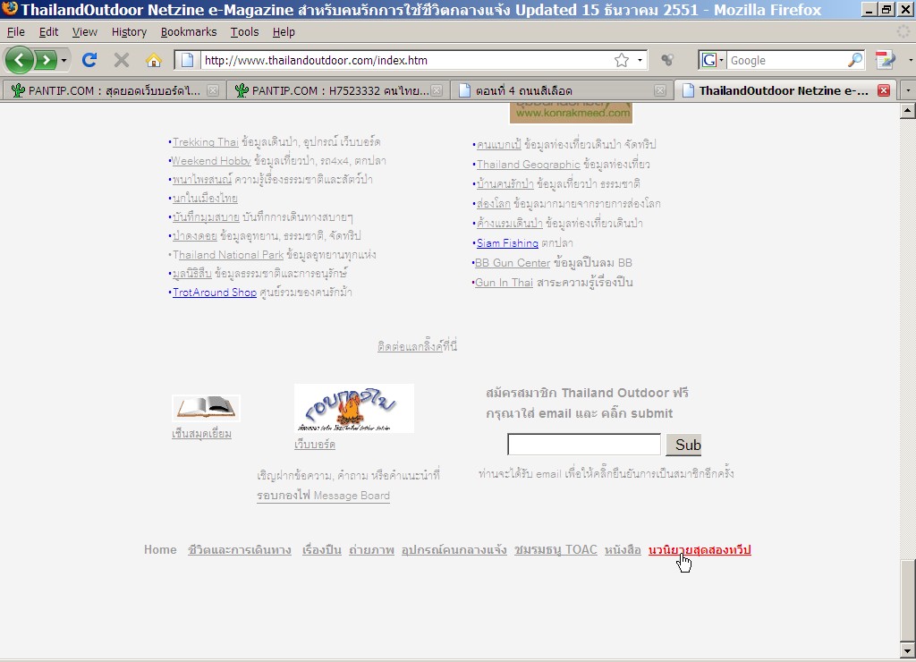Click the Stop loading X icon

pos(122,60)
